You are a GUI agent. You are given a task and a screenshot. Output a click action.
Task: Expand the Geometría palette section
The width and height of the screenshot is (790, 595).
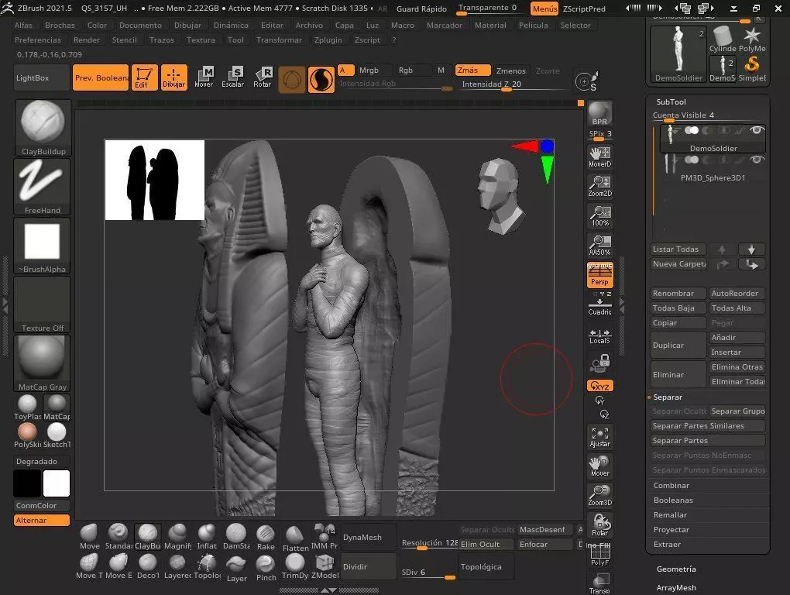[676, 569]
